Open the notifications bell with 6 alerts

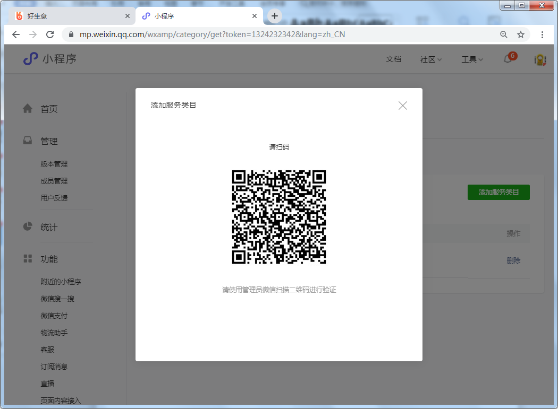coord(509,59)
